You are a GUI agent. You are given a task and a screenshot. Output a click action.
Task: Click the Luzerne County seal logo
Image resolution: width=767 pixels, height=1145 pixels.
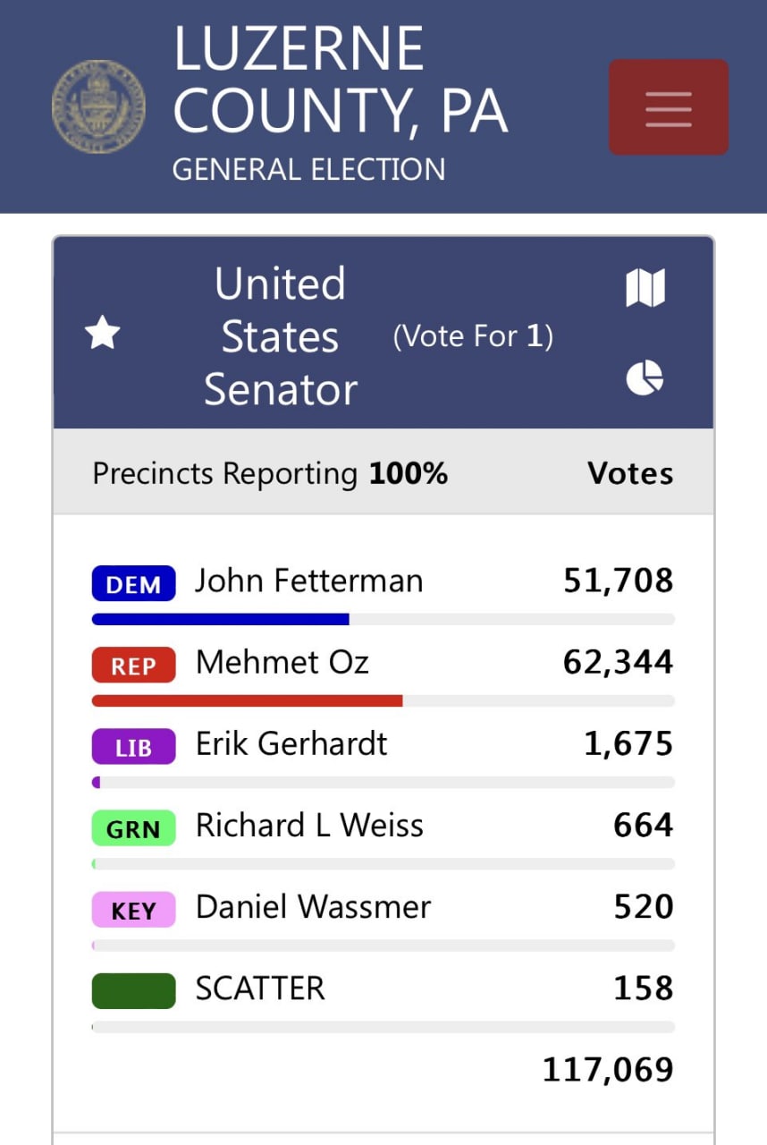tap(98, 106)
